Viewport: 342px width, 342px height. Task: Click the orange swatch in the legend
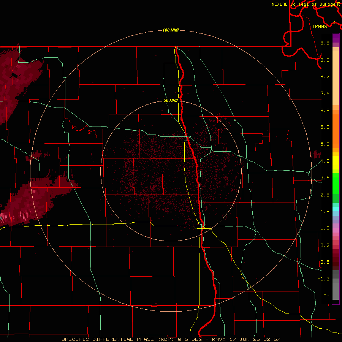(x=336, y=131)
